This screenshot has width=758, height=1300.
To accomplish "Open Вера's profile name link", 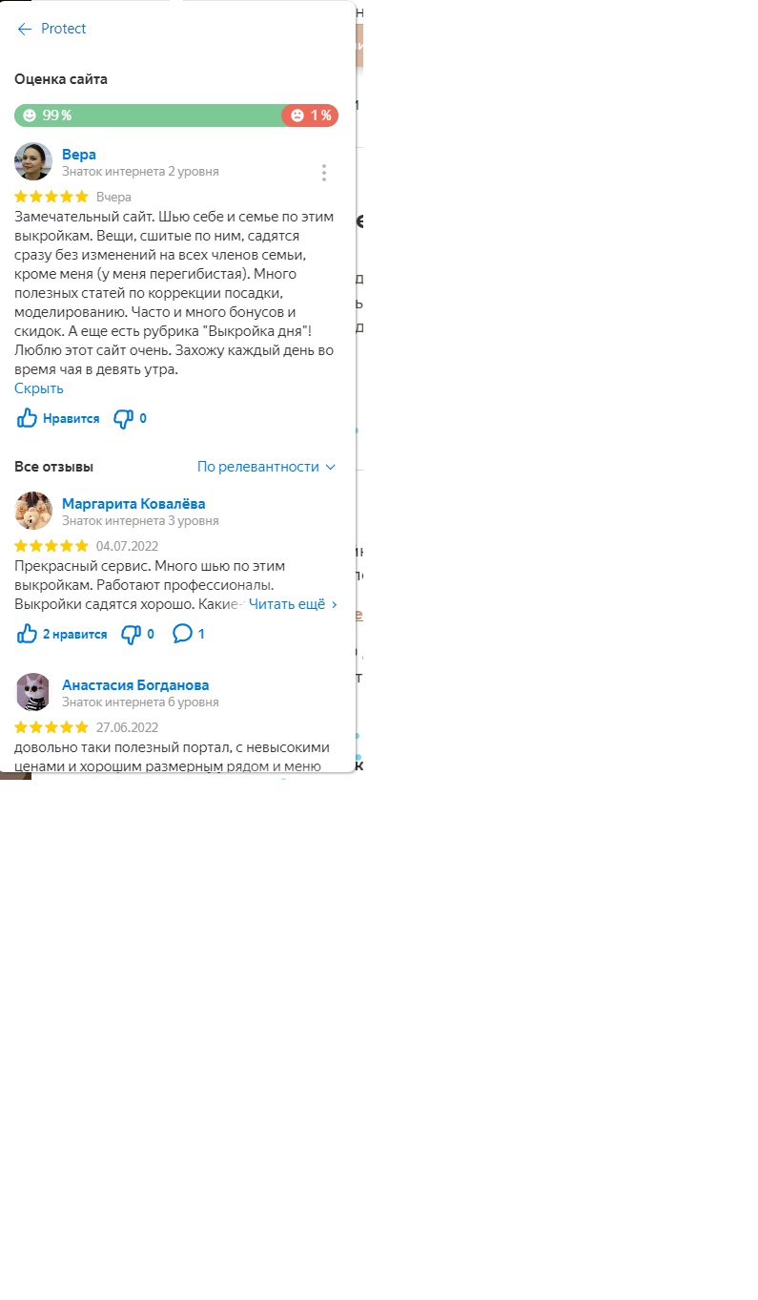I will (x=79, y=155).
